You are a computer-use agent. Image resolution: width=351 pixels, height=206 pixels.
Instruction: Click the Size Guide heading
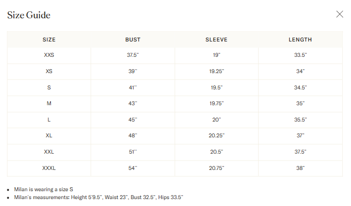[29, 15]
